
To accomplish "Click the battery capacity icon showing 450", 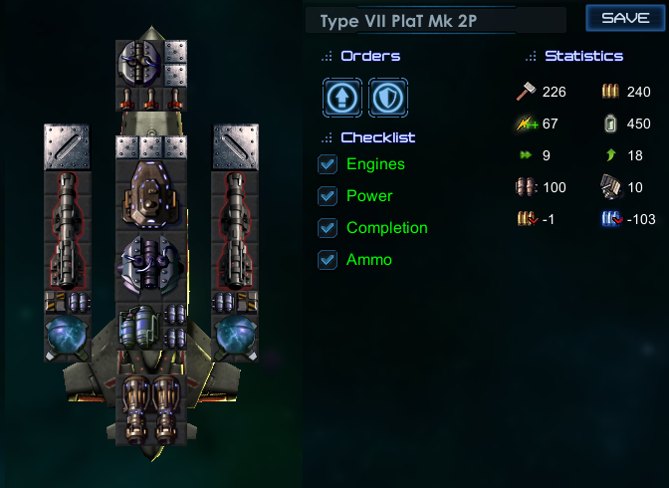I will (610, 123).
